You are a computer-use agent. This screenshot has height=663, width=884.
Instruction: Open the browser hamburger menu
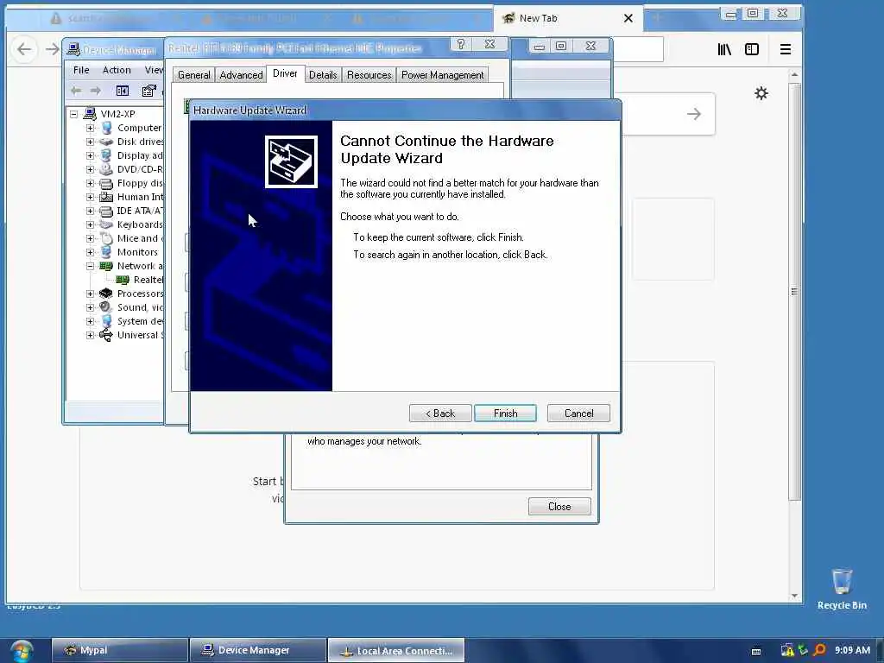coord(786,49)
